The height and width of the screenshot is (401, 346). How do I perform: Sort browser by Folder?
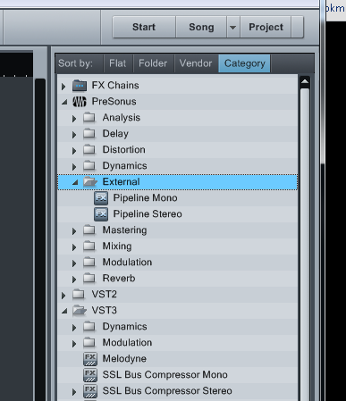153,63
